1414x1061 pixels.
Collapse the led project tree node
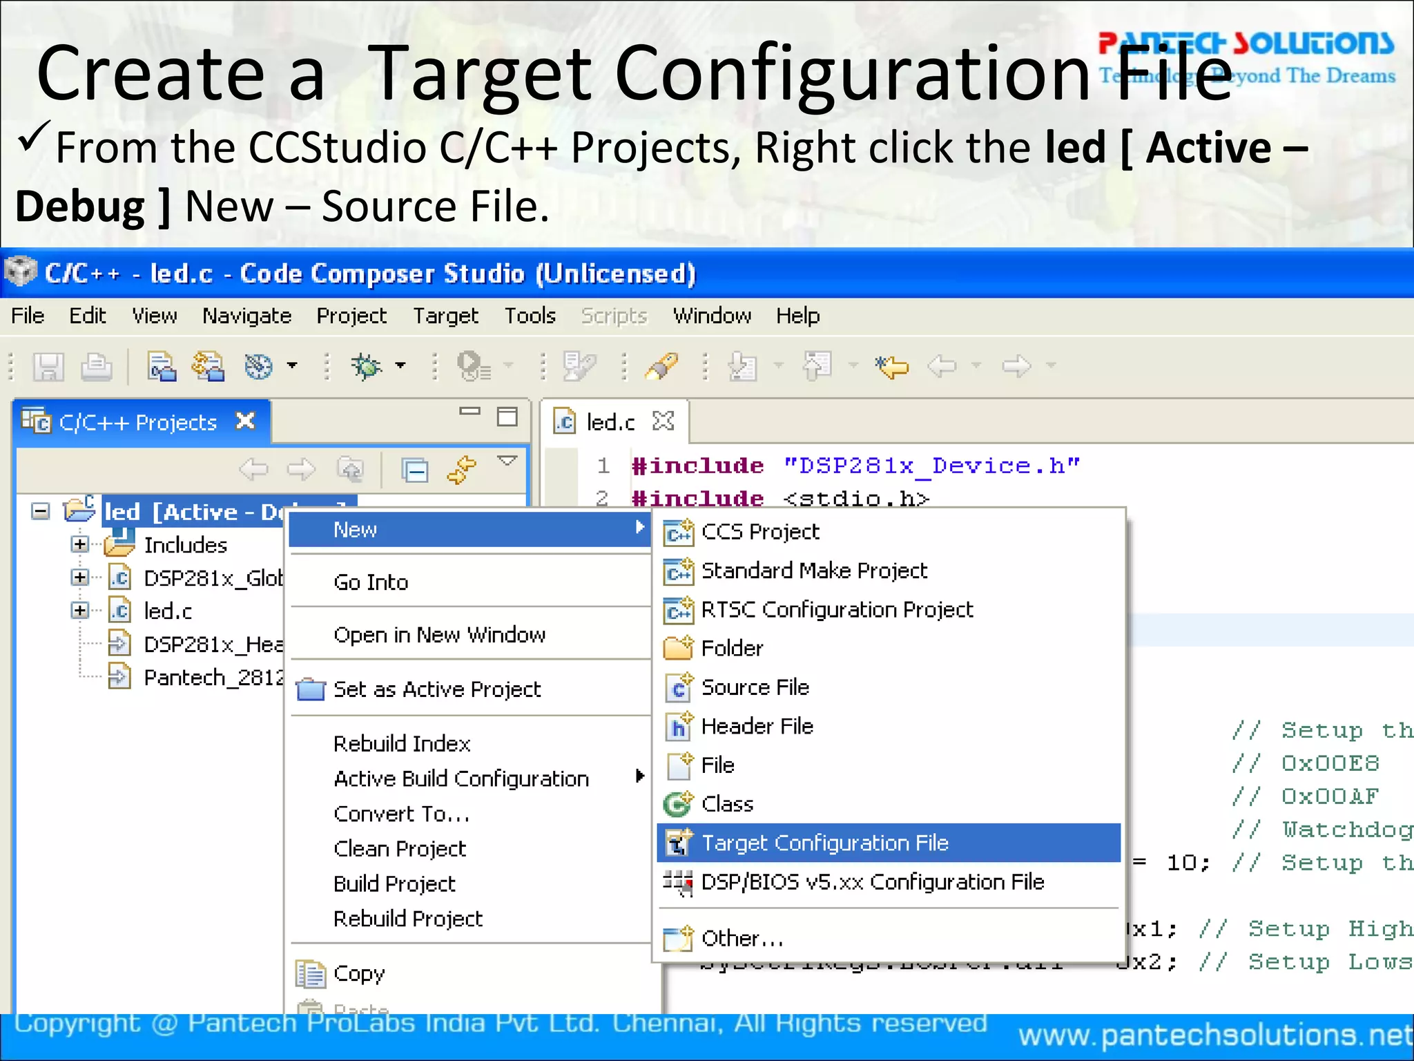click(41, 511)
